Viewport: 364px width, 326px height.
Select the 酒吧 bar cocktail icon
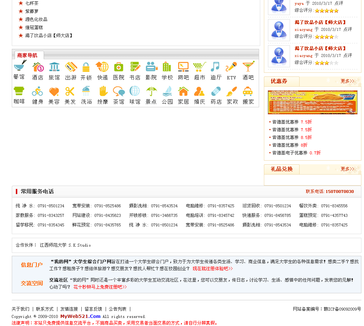(248, 66)
